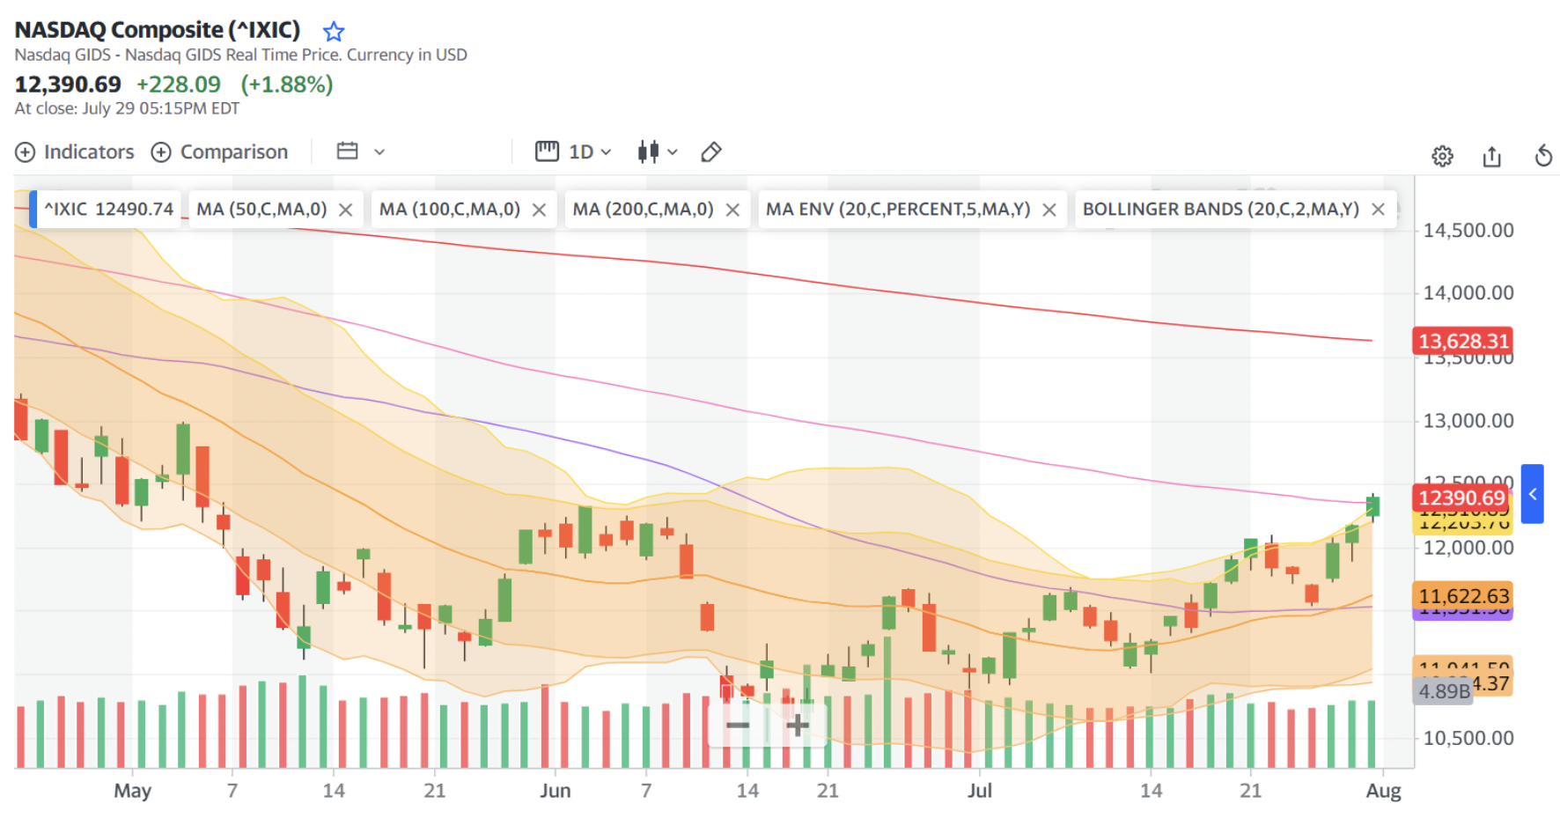Open the candlestick chart type selector
Viewport: 1560px width, 833px height.
tap(648, 151)
